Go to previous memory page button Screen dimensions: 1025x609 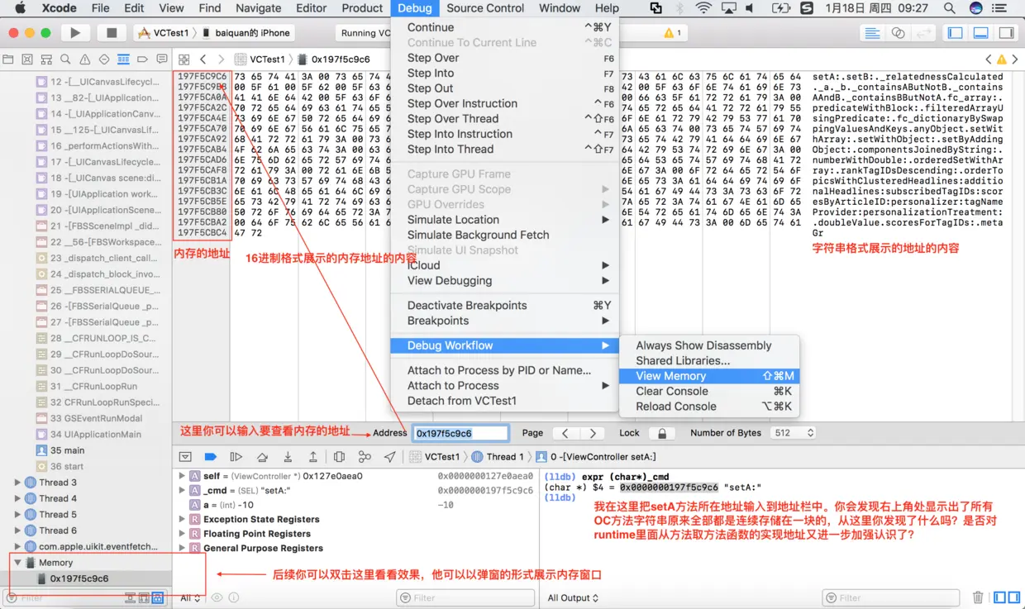pos(565,433)
